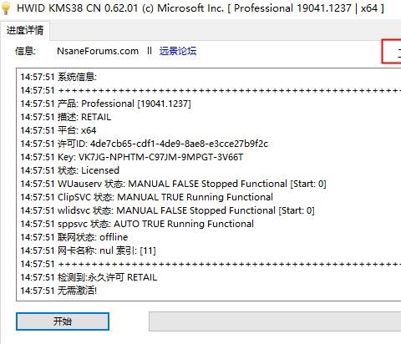The image size is (401, 344).
Task: Select the 检测到:永久许可 RETAIL line
Action: point(89,277)
